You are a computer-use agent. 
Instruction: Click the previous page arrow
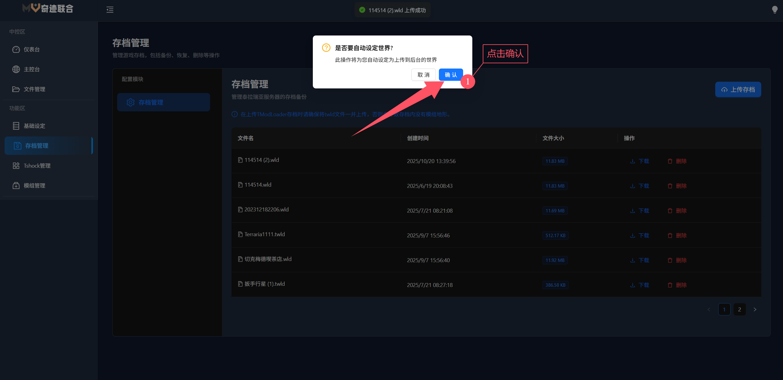coord(709,310)
